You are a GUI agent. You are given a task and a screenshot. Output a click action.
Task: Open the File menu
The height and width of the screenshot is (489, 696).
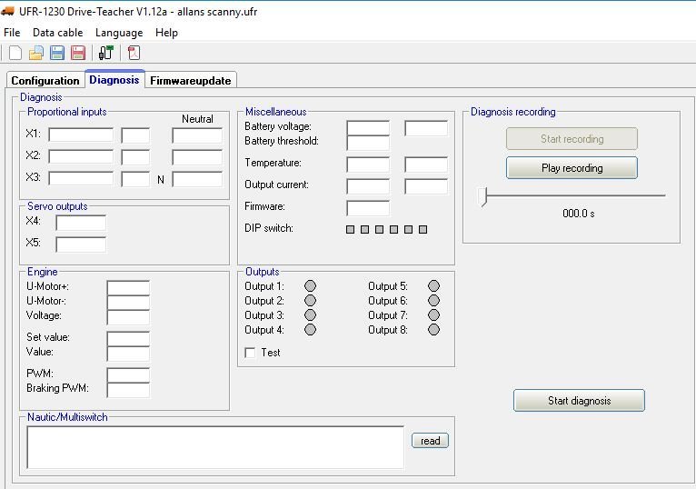(12, 33)
